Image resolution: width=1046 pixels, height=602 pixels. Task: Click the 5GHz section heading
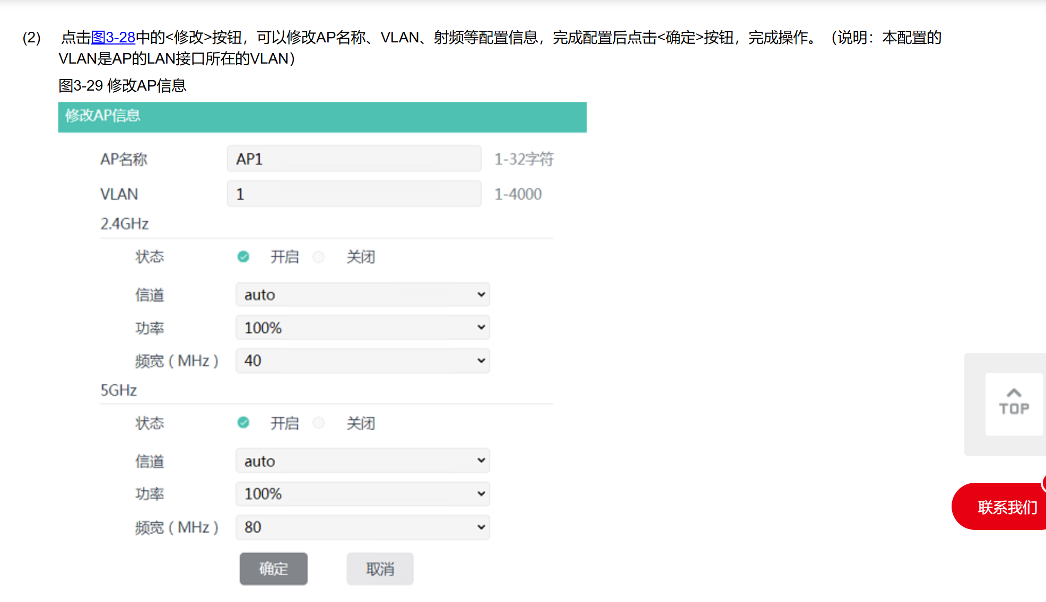119,391
